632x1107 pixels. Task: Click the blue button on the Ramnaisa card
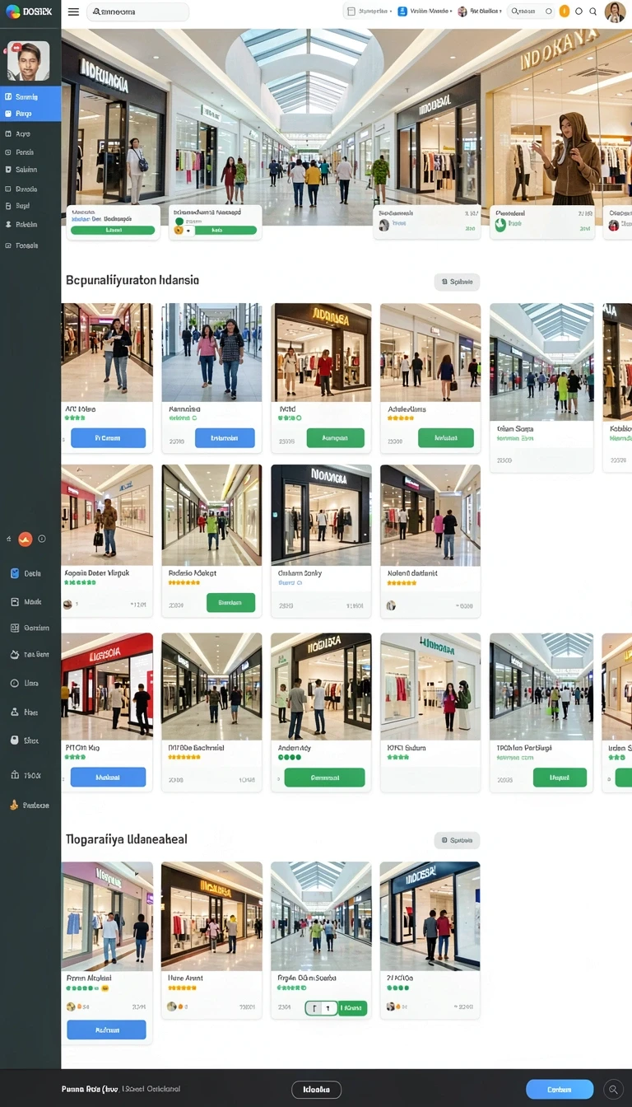coord(225,438)
